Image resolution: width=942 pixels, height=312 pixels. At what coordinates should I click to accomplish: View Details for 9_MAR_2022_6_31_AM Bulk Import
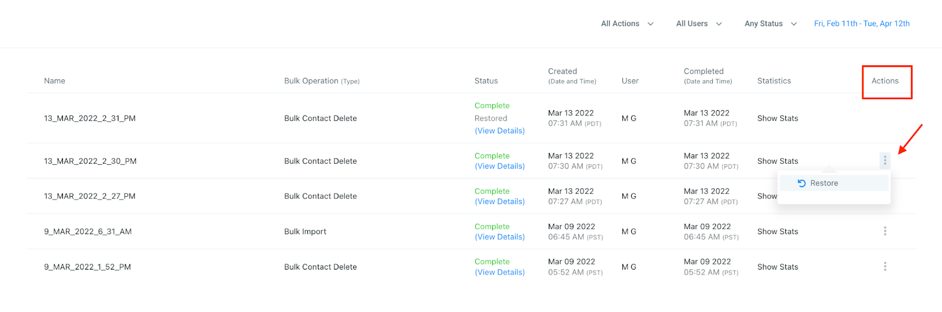[499, 237]
